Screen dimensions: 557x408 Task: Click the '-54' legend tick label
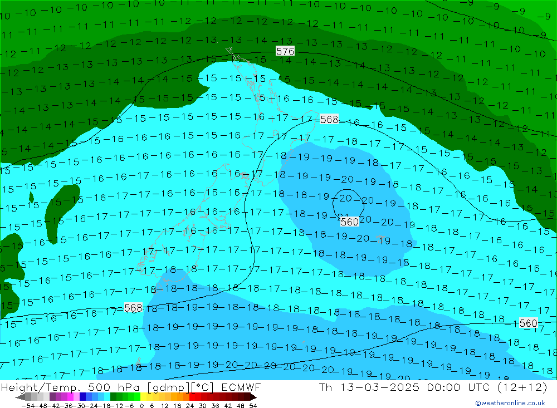28,406
